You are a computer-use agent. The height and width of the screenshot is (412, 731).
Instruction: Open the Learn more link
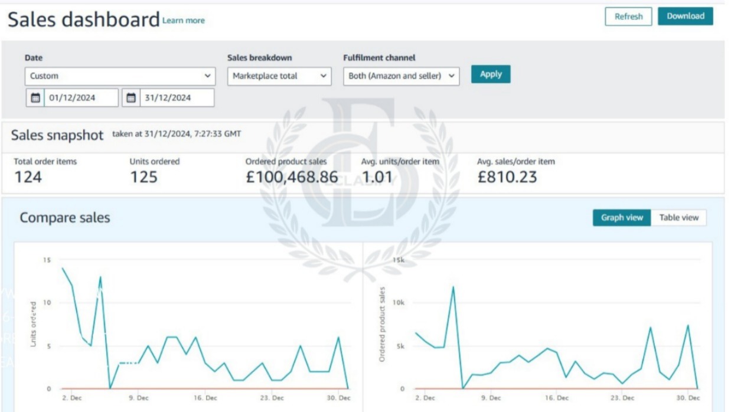[184, 21]
